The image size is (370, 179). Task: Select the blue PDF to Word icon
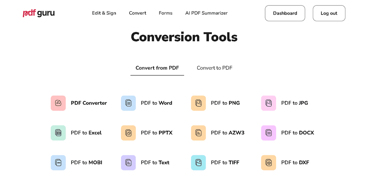128,103
